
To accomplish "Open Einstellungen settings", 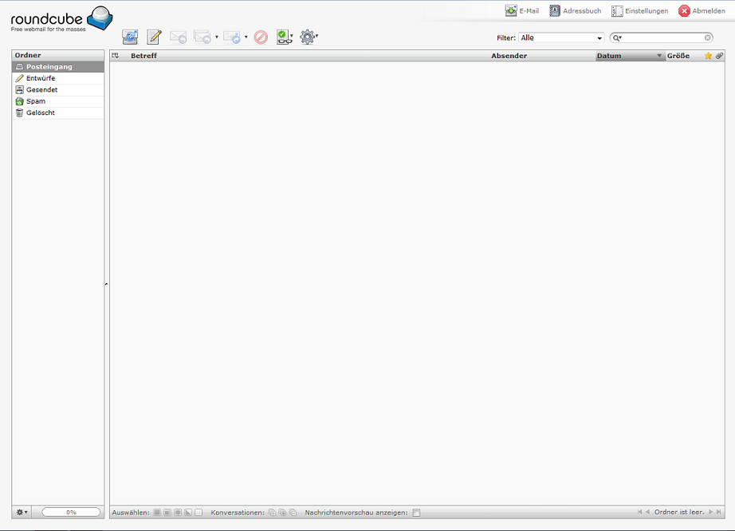I will [x=640, y=11].
